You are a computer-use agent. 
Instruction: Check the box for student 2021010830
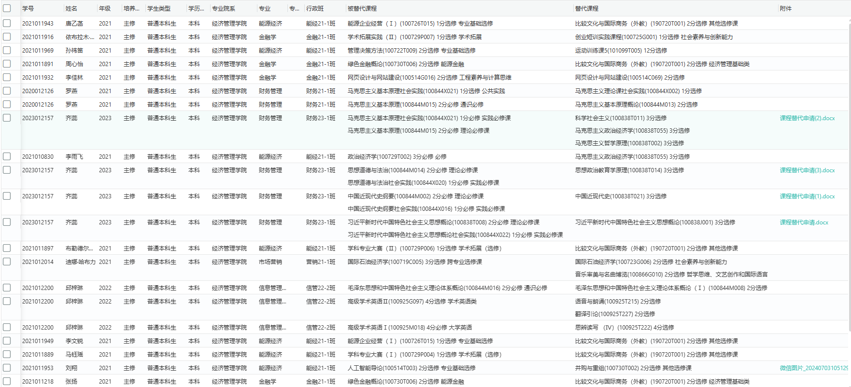(x=7, y=156)
